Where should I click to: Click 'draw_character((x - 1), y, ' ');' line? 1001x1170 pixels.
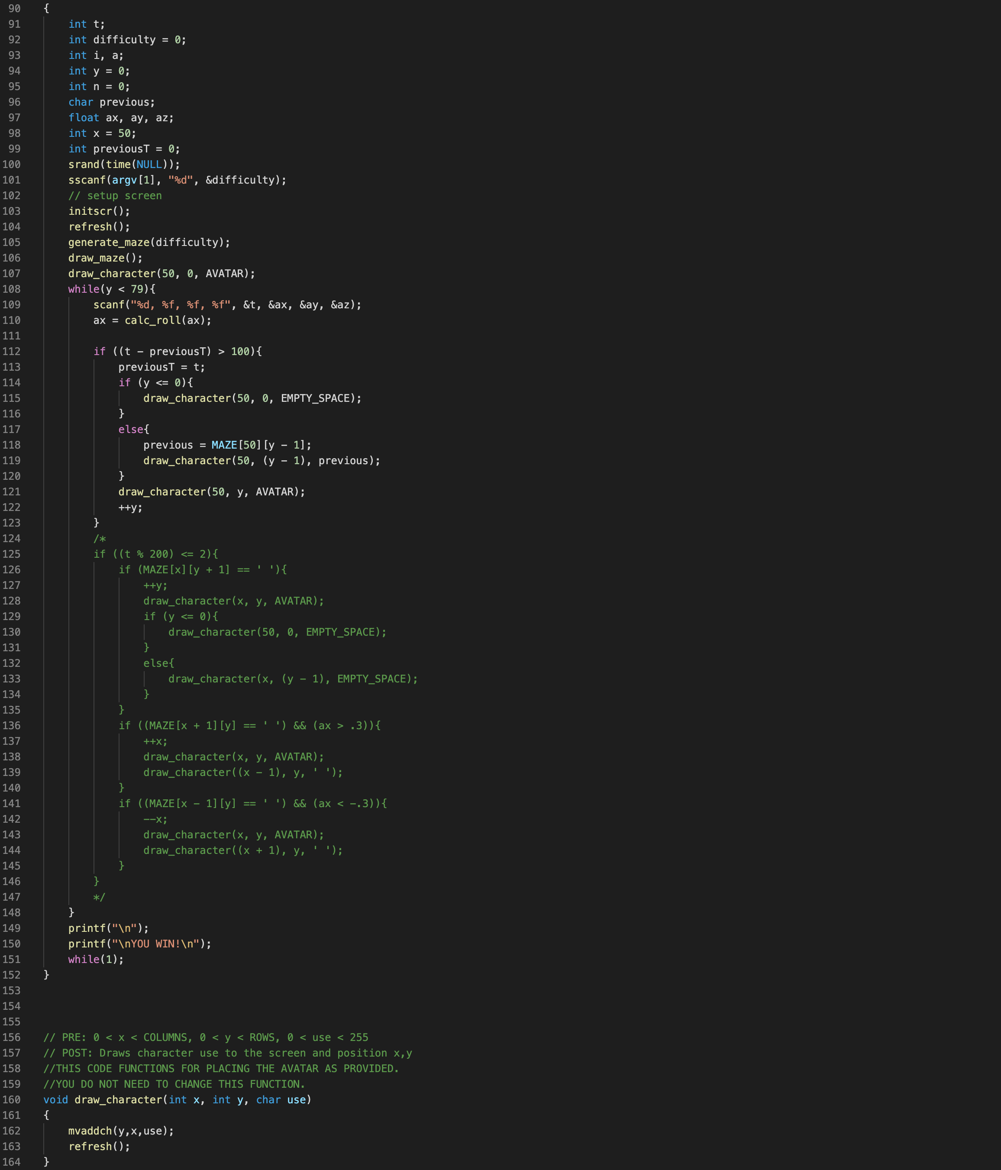[243, 772]
